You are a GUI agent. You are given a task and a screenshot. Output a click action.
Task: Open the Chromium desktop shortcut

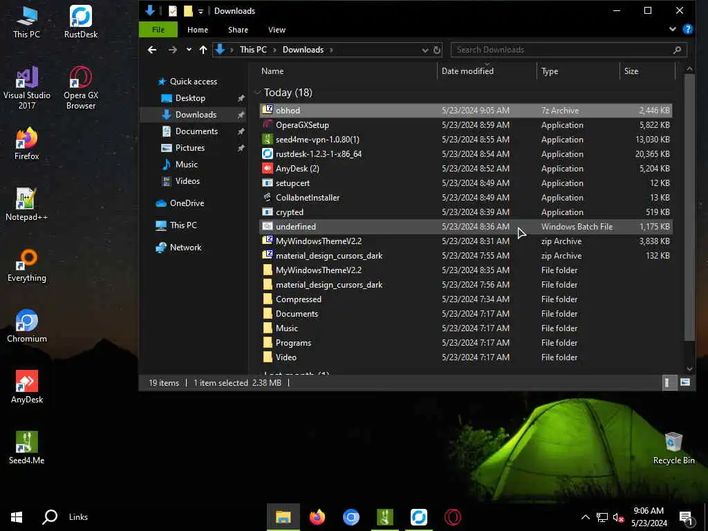point(27,326)
